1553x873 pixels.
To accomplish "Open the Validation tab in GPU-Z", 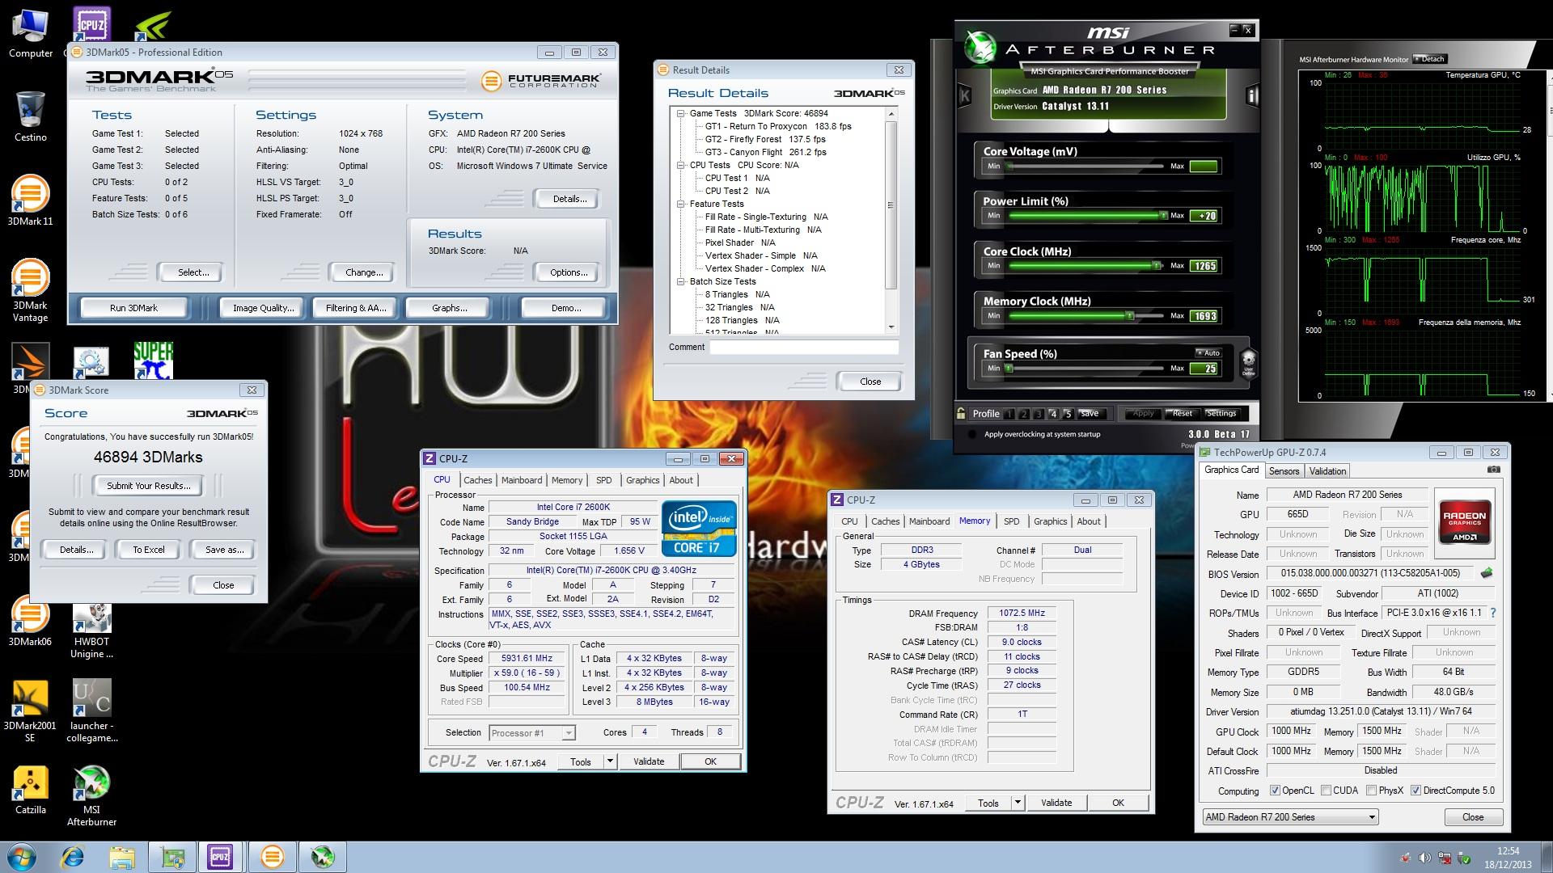I will (x=1327, y=471).
